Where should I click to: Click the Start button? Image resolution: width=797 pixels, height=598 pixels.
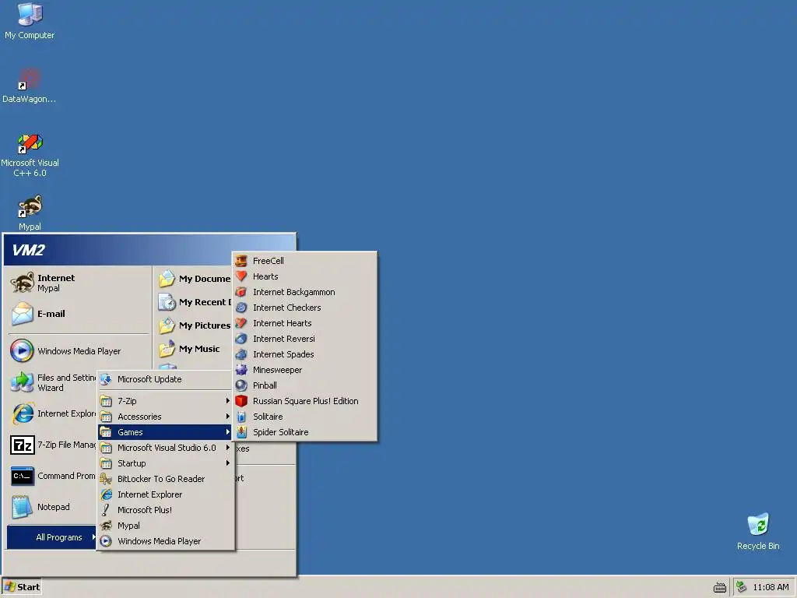coord(22,587)
